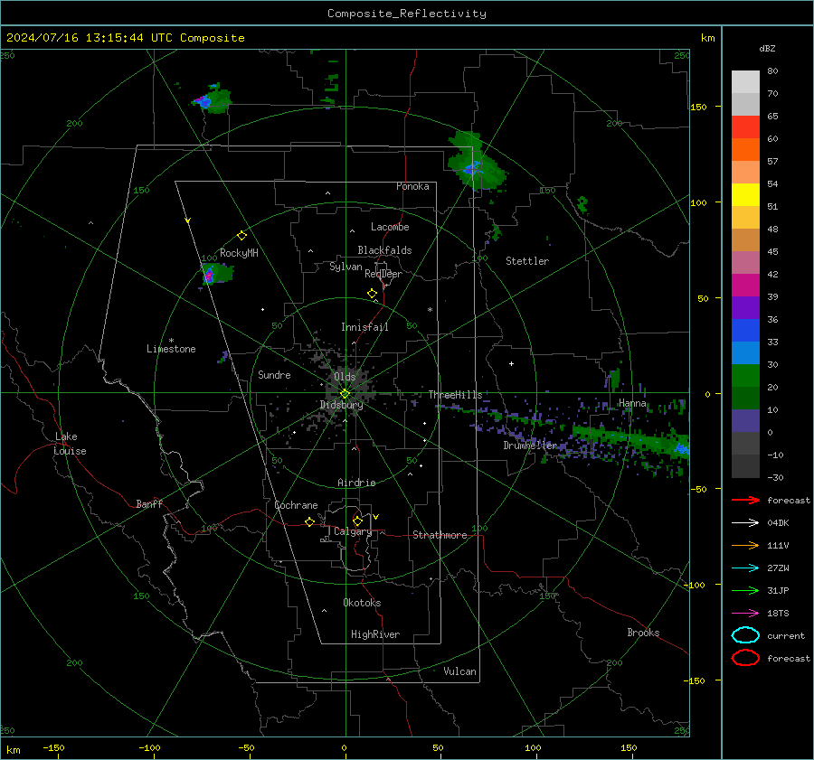814x760 pixels.
Task: Select the 80 dBZ white color swatch
Action: 745,82
